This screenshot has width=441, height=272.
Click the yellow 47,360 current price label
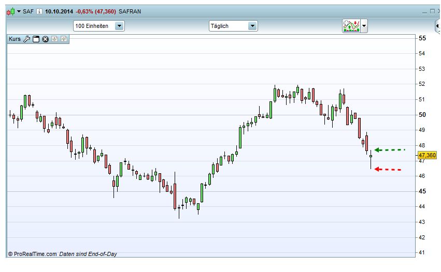coord(426,155)
